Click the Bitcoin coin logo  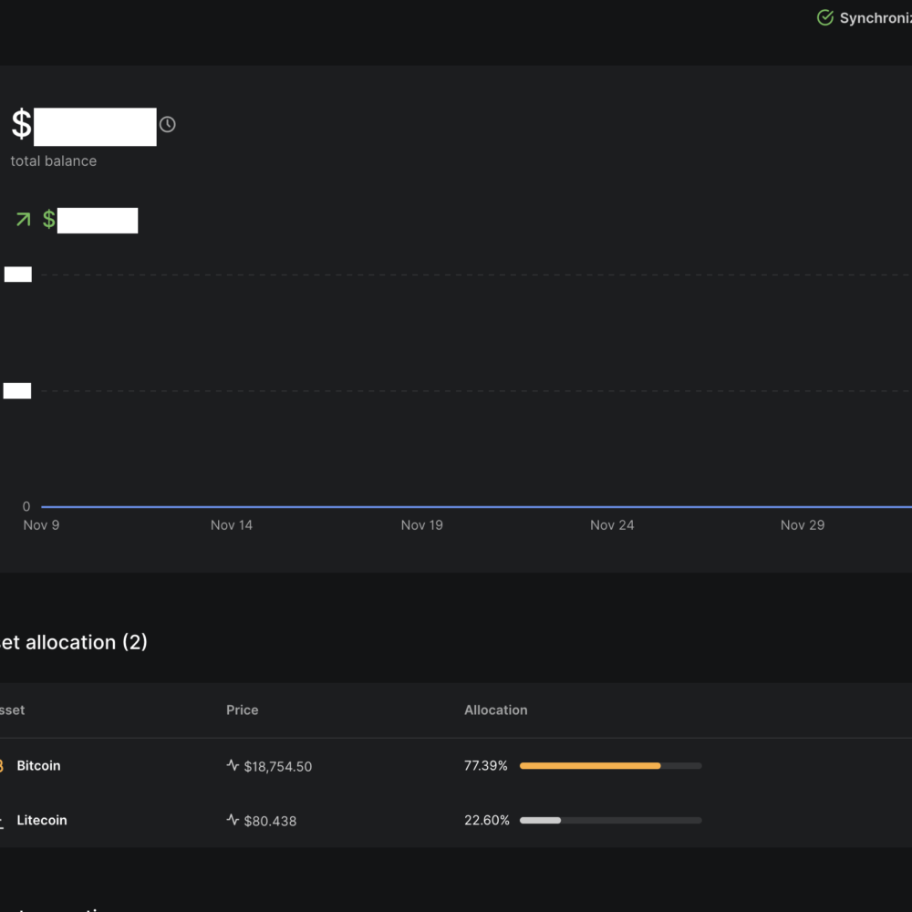(x=3, y=766)
